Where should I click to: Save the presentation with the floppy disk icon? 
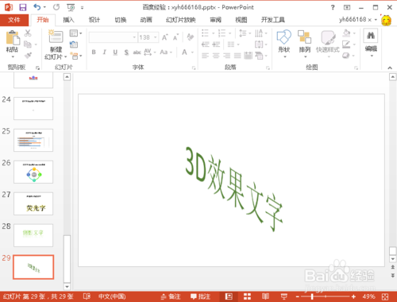pos(23,7)
